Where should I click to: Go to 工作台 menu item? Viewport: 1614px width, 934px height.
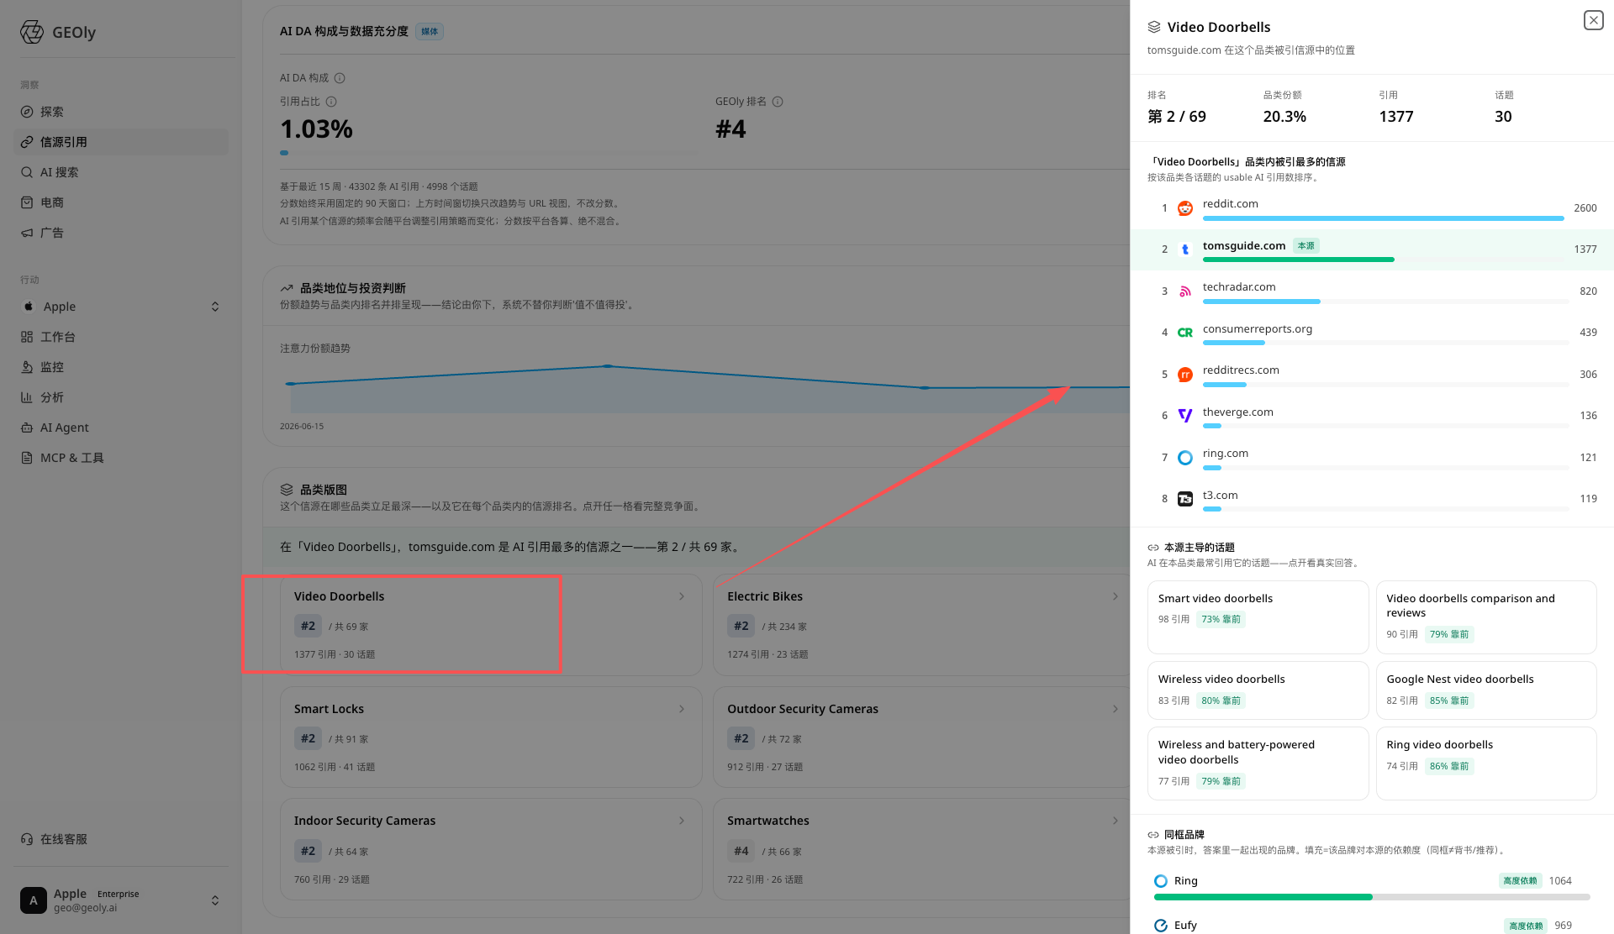click(x=121, y=337)
